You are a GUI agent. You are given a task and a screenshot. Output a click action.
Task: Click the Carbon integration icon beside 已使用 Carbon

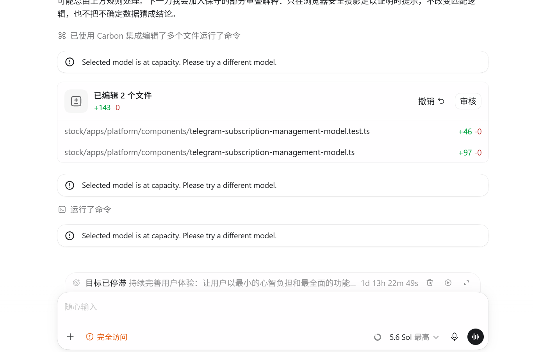click(x=62, y=36)
